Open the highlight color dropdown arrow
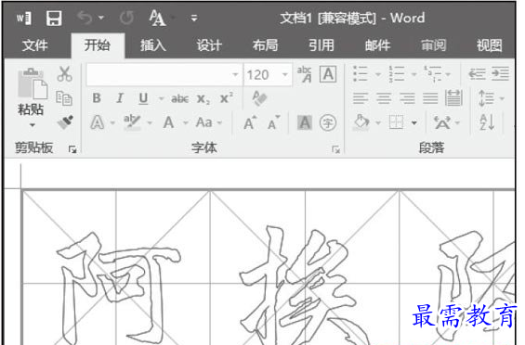 click(x=150, y=122)
